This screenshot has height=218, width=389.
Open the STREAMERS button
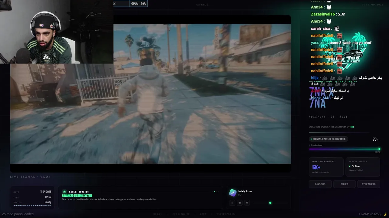[x=369, y=184]
